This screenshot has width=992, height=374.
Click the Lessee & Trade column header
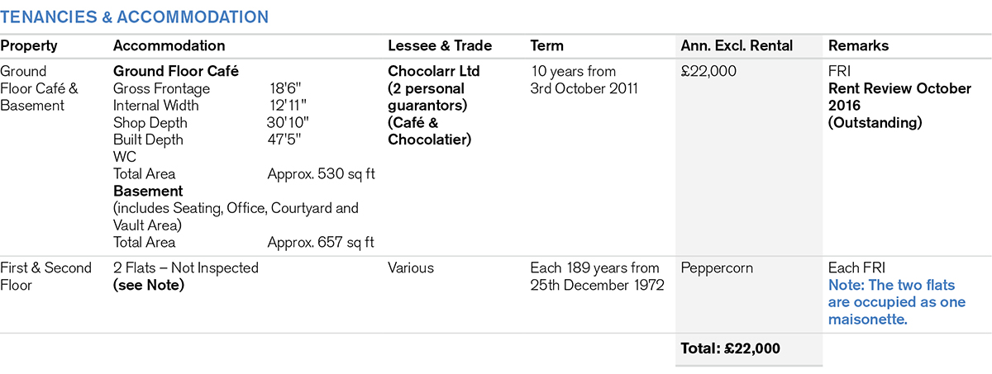[440, 46]
